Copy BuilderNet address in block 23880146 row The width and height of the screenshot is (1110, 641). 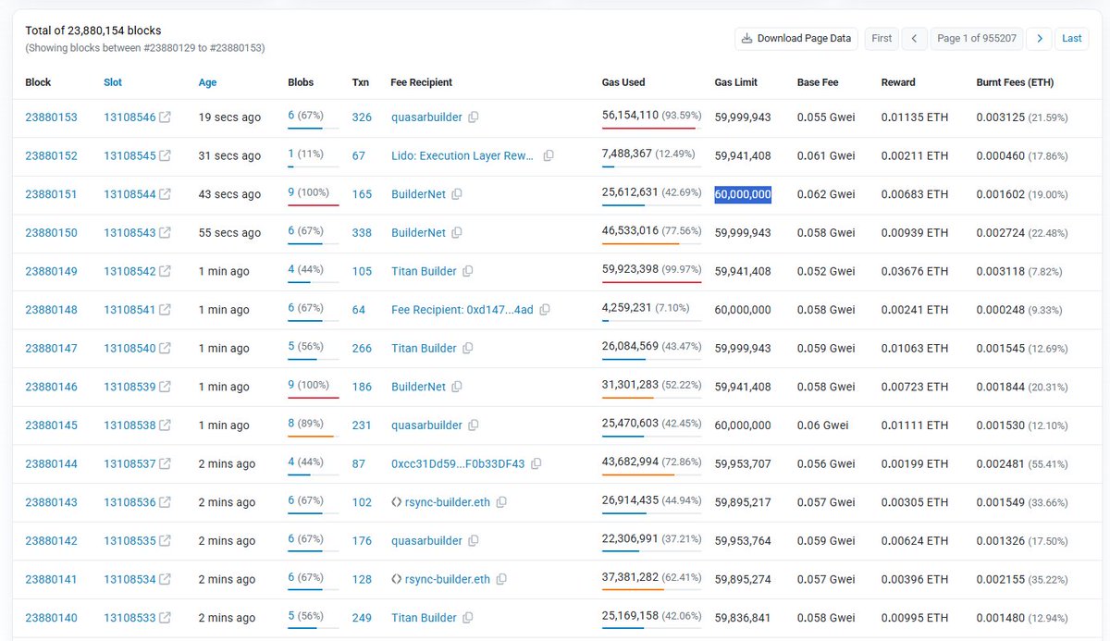tap(456, 387)
